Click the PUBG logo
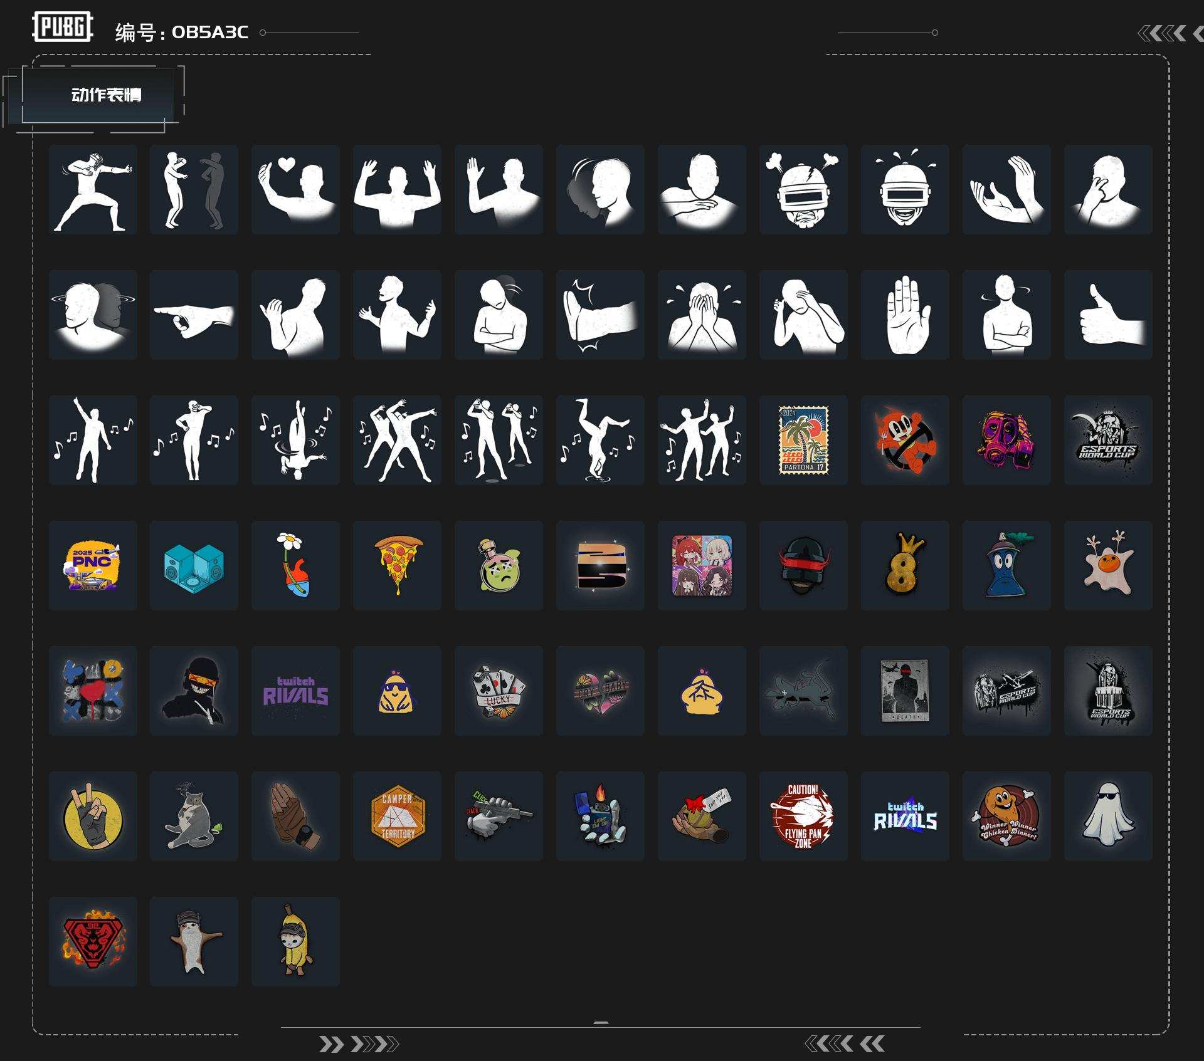The image size is (1204, 1061). pyautogui.click(x=62, y=28)
